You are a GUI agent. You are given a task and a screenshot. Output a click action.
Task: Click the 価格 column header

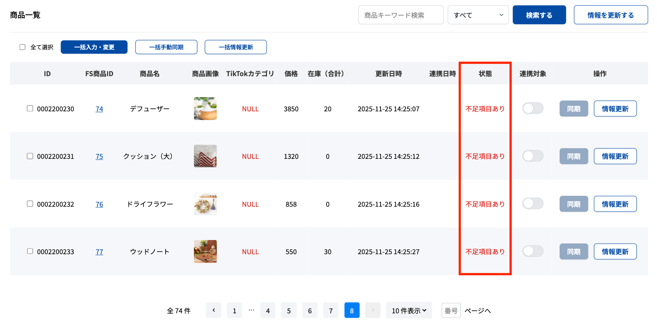pyautogui.click(x=291, y=74)
